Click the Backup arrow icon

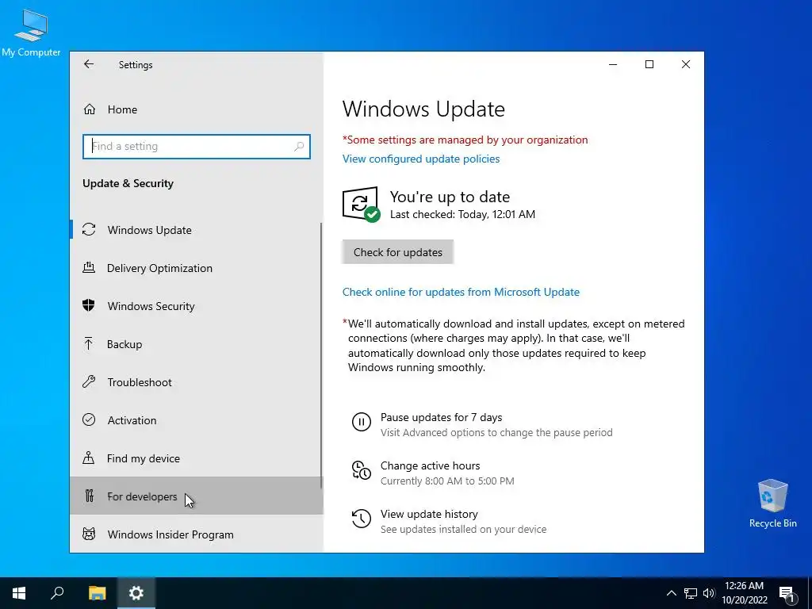[89, 344]
